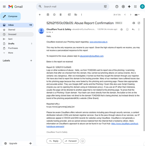Mark email as unread
This screenshot has width=145, height=146.
(69, 15)
